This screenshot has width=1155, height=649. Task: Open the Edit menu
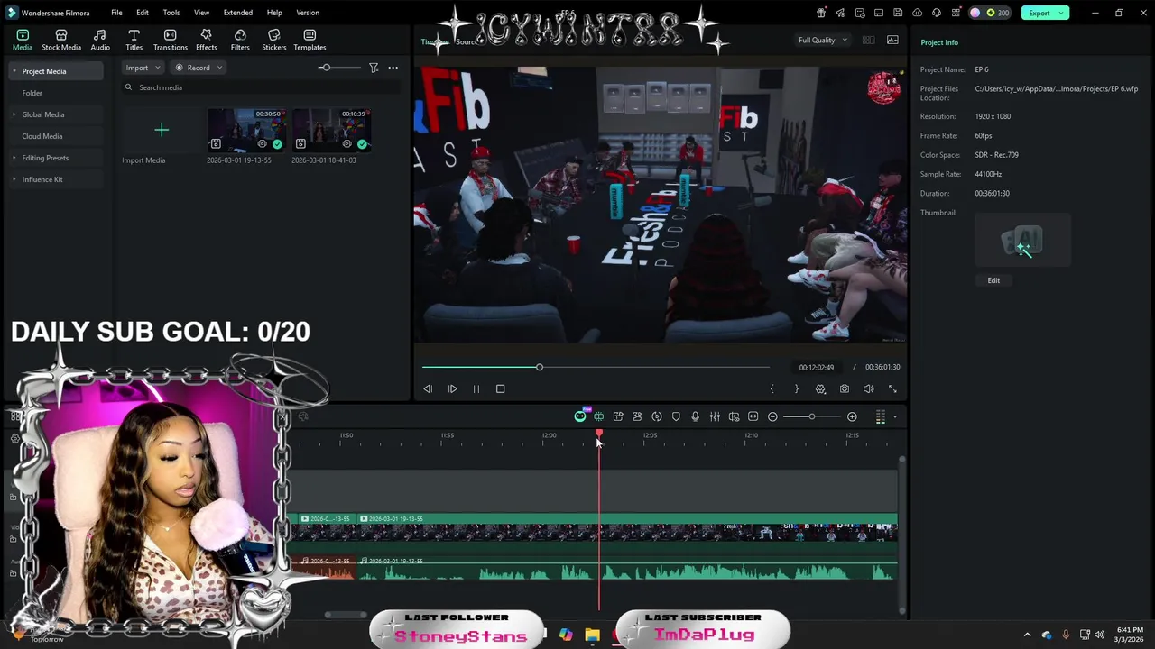pos(143,13)
